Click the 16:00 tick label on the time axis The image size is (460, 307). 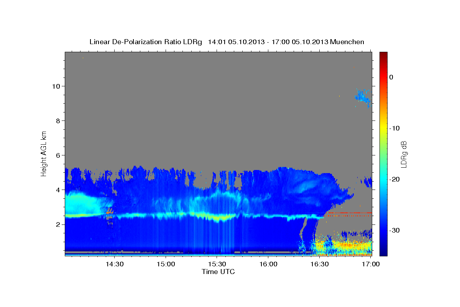click(268, 264)
